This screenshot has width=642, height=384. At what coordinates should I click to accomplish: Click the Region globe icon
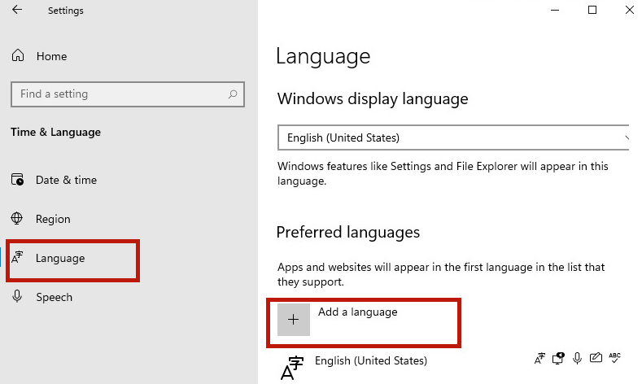[x=17, y=219]
